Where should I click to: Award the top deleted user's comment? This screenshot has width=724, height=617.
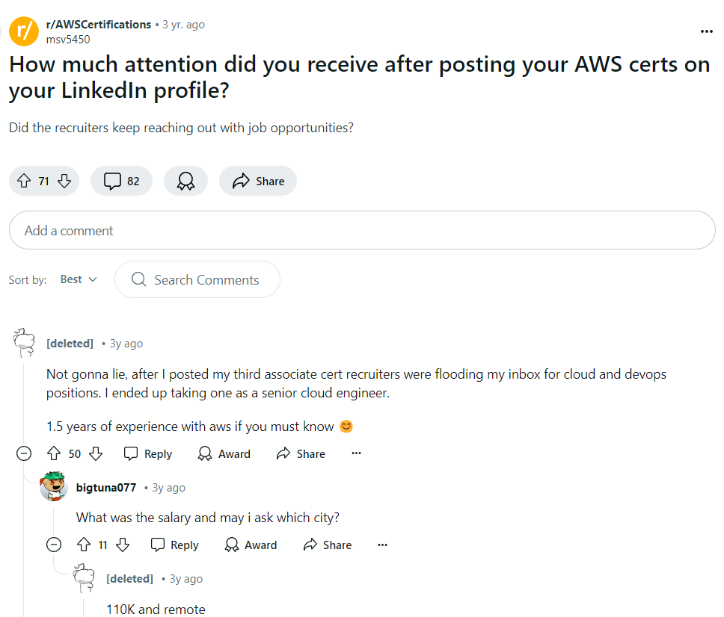(224, 453)
